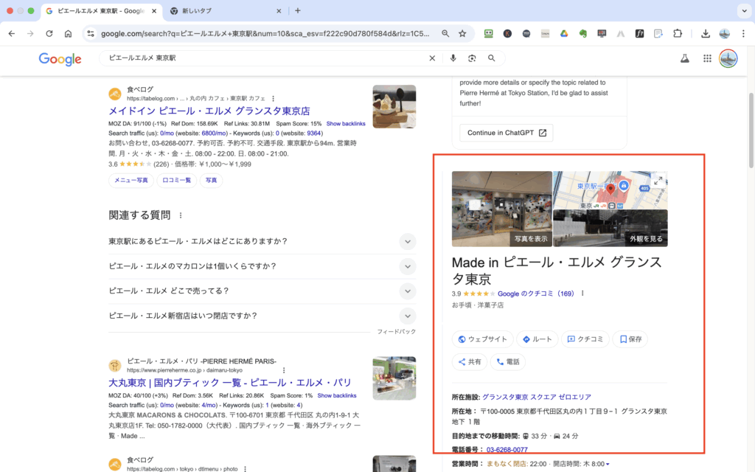Open more options beside Google reviews count

[582, 294]
